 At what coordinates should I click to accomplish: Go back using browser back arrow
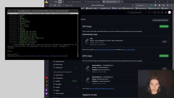click(51, 5)
